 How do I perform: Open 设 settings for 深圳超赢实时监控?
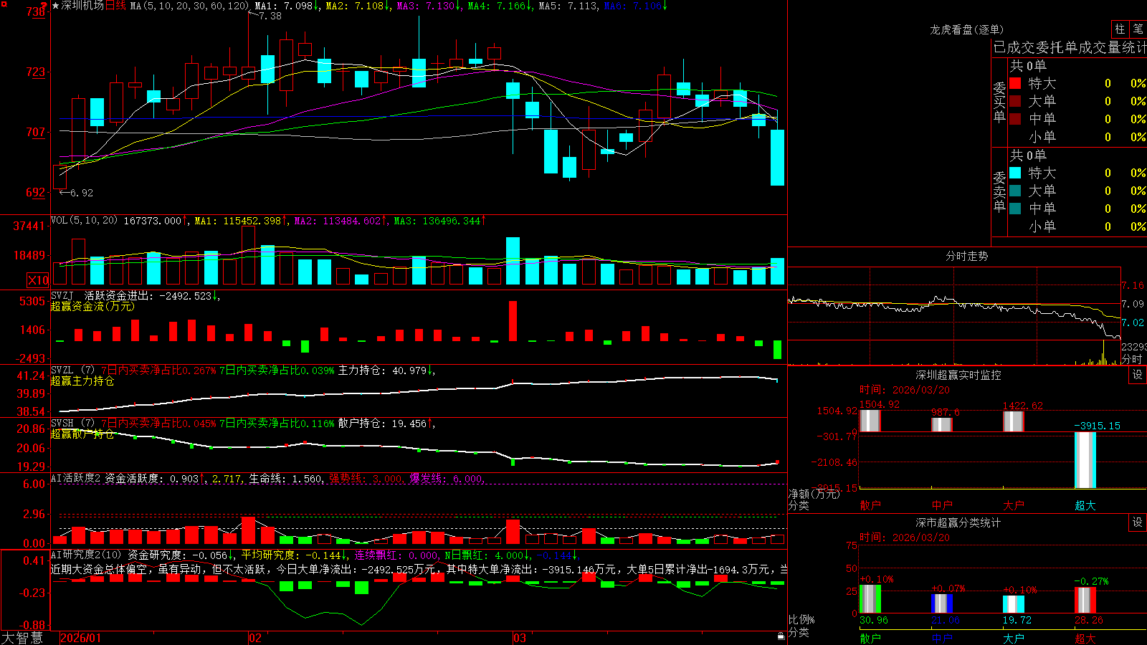point(1138,375)
